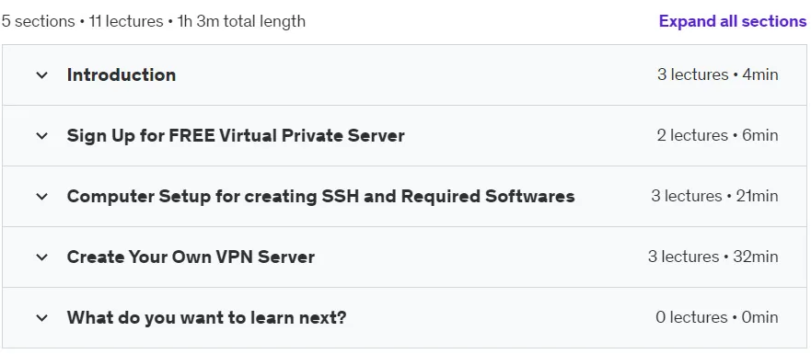Click the 3 lectures • 32min text
Screen dimensions: 811x354
(x=713, y=257)
